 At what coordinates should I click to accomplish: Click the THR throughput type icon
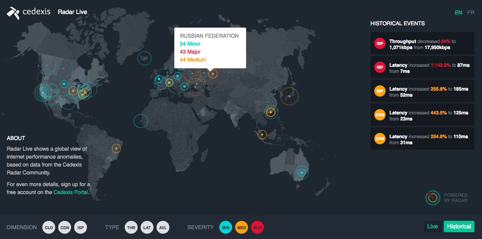click(x=131, y=227)
